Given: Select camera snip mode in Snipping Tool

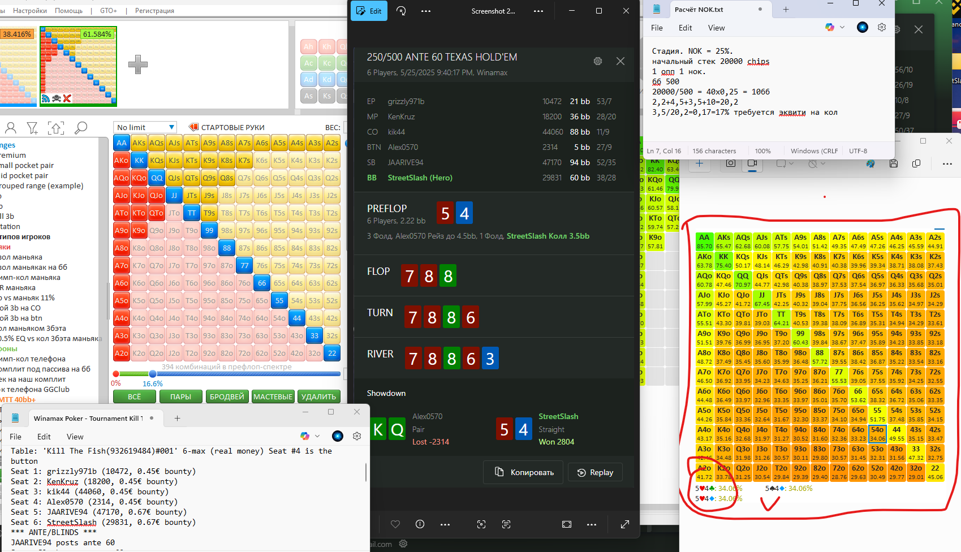Looking at the screenshot, I should (x=731, y=163).
